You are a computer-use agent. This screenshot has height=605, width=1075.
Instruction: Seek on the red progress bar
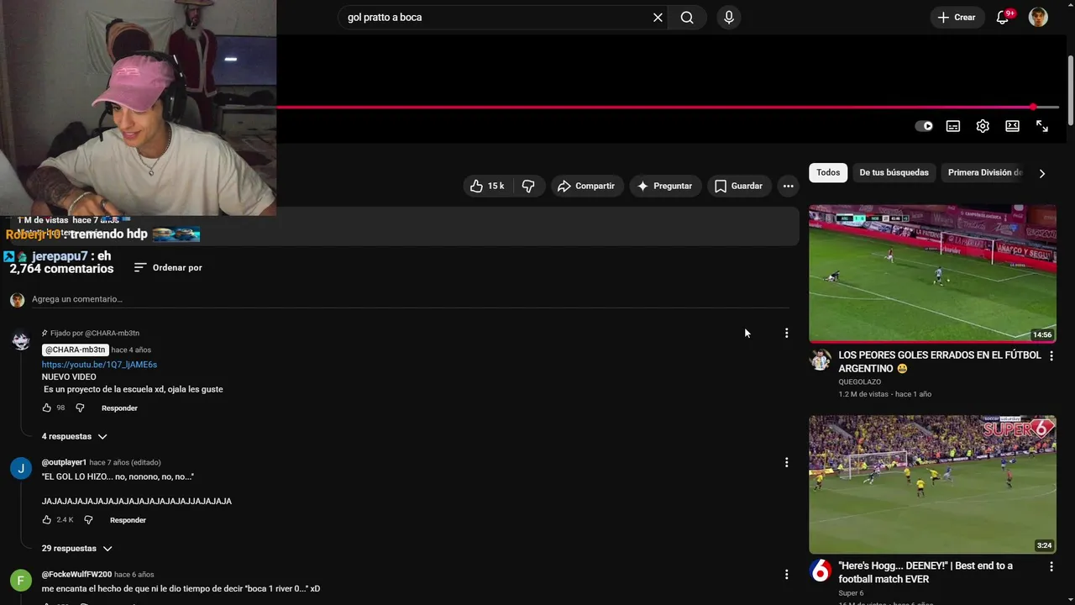pyautogui.click(x=668, y=107)
